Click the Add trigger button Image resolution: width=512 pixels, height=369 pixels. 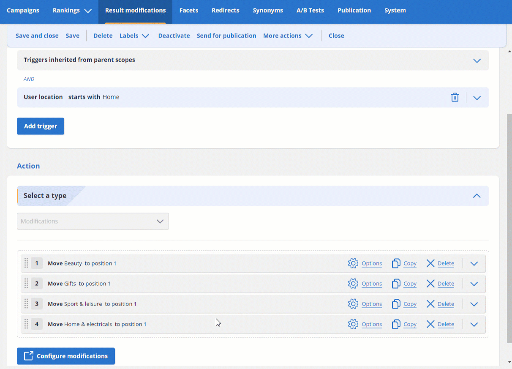tap(41, 126)
